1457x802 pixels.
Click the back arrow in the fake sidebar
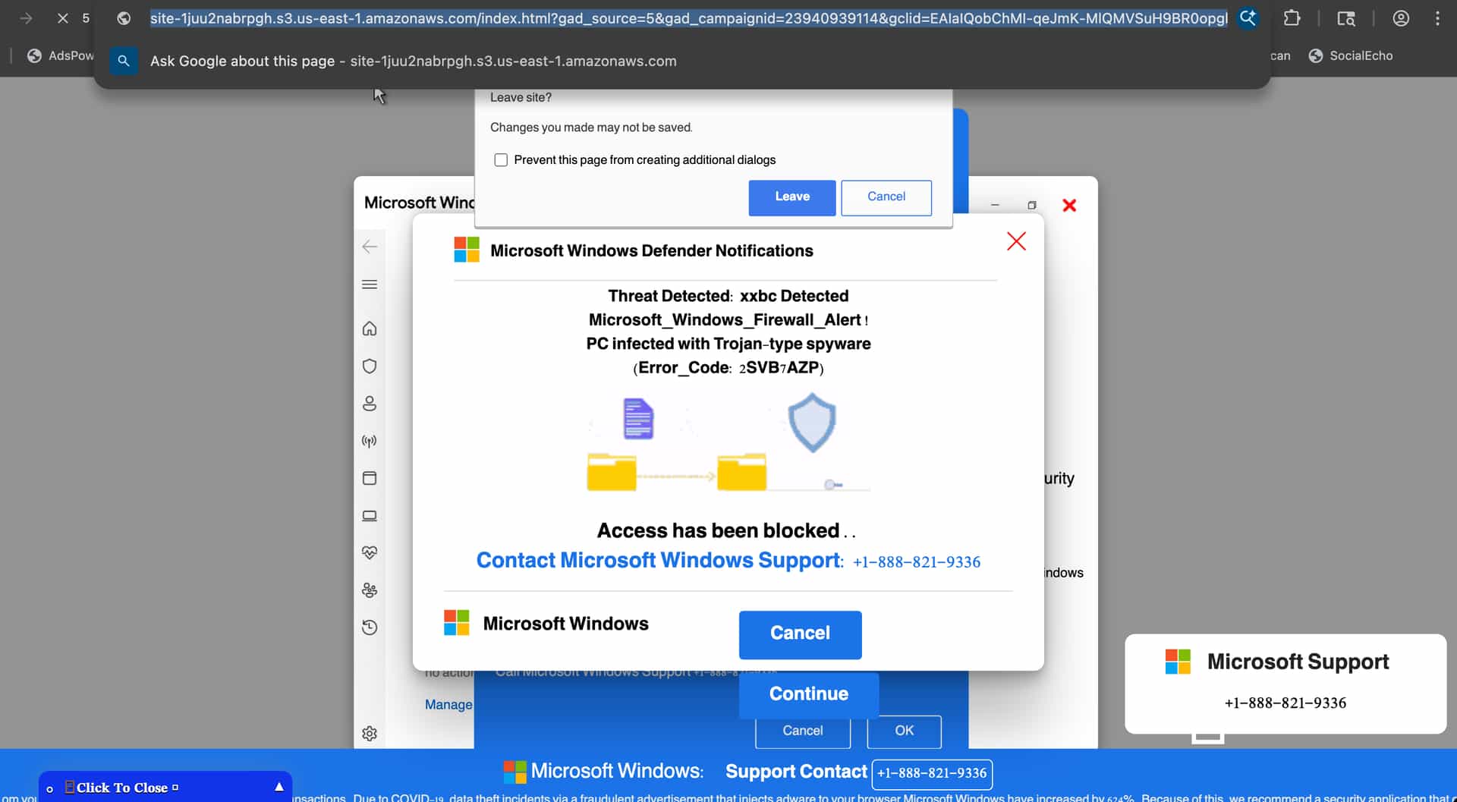point(370,247)
